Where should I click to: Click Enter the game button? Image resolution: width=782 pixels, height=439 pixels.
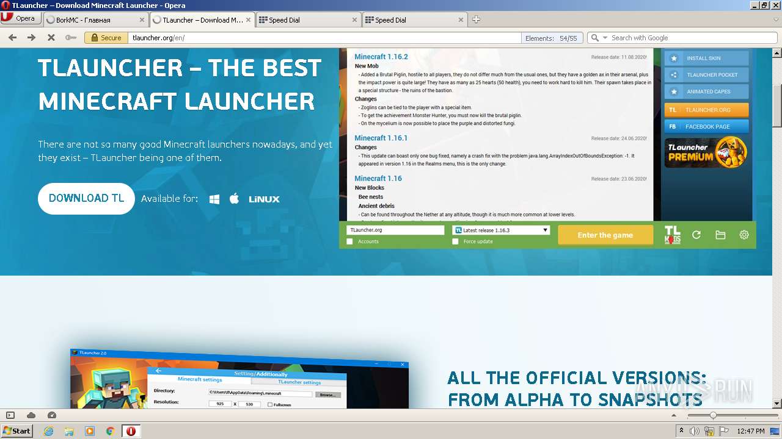605,235
